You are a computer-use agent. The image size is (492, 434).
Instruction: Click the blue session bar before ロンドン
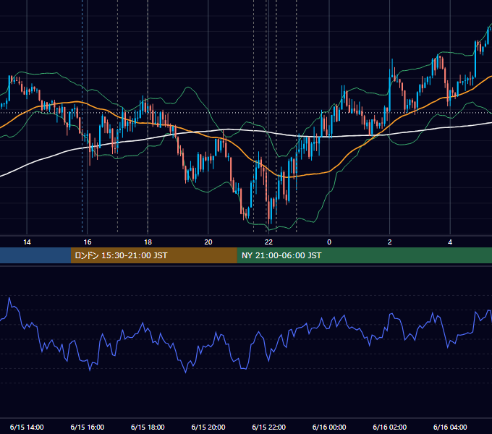click(x=35, y=255)
